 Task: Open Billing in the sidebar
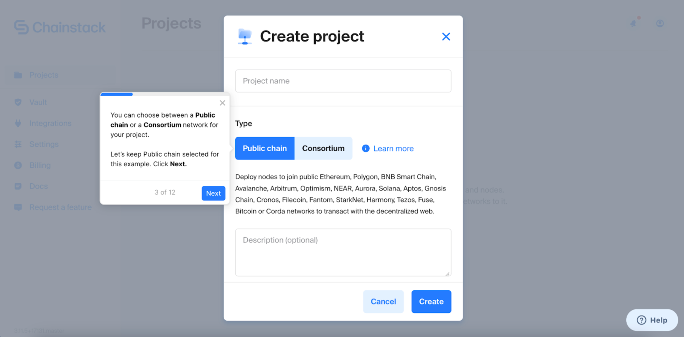pyautogui.click(x=40, y=165)
